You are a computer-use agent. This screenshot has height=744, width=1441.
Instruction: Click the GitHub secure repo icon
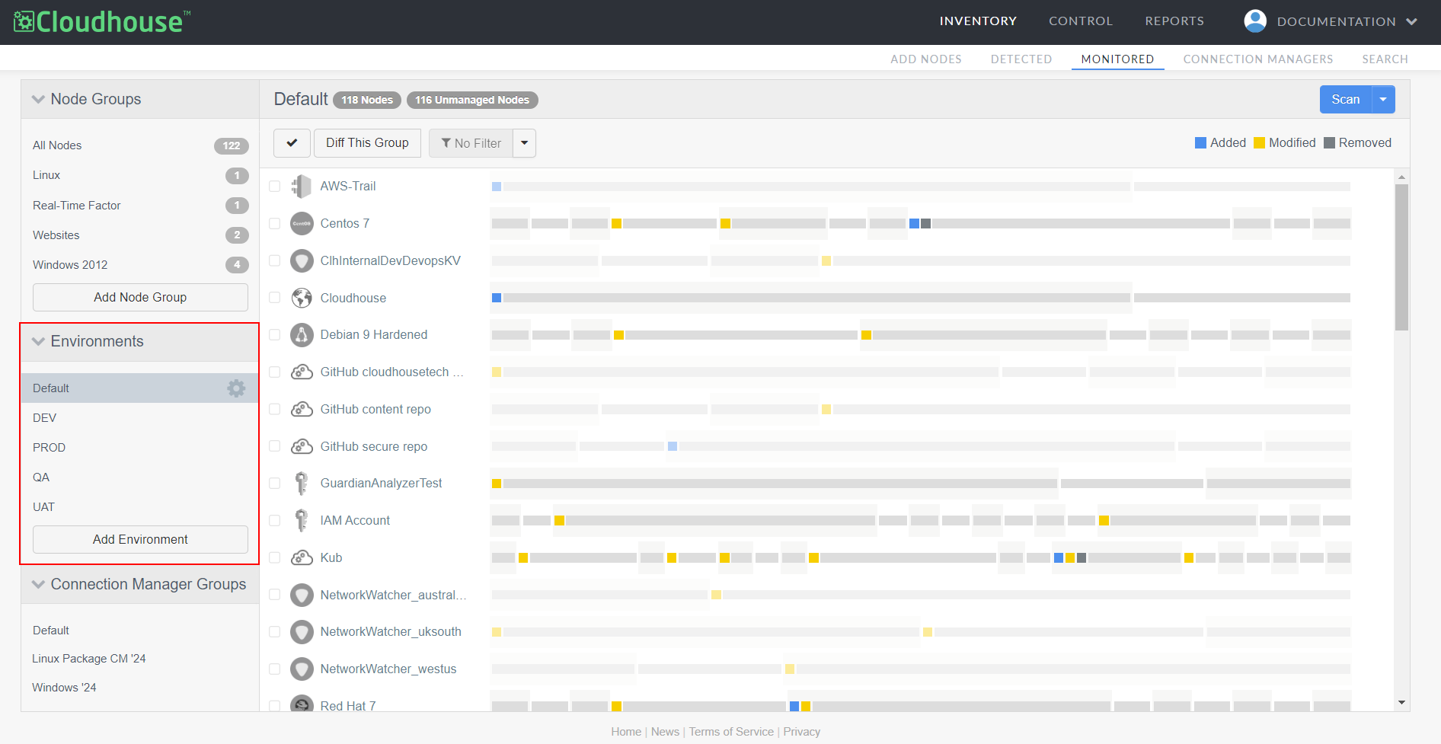tap(302, 446)
